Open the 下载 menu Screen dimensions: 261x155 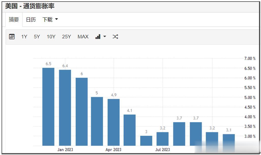[x=50, y=20]
